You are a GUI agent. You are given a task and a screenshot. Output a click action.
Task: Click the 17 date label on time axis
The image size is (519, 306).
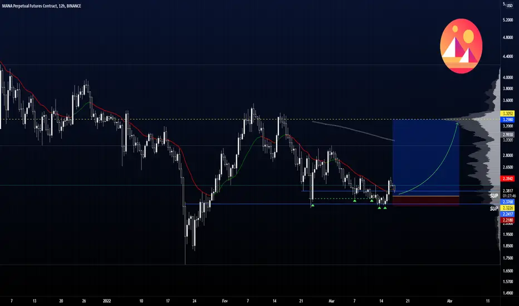click(x=168, y=301)
